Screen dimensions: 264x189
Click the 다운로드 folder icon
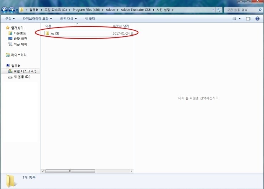tap(10, 33)
